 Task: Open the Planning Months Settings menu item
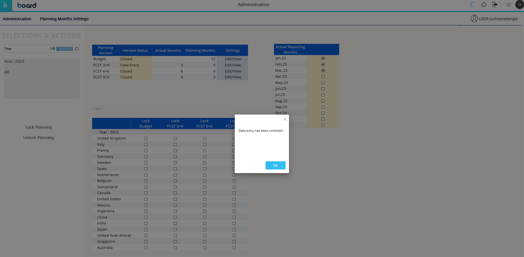(64, 19)
